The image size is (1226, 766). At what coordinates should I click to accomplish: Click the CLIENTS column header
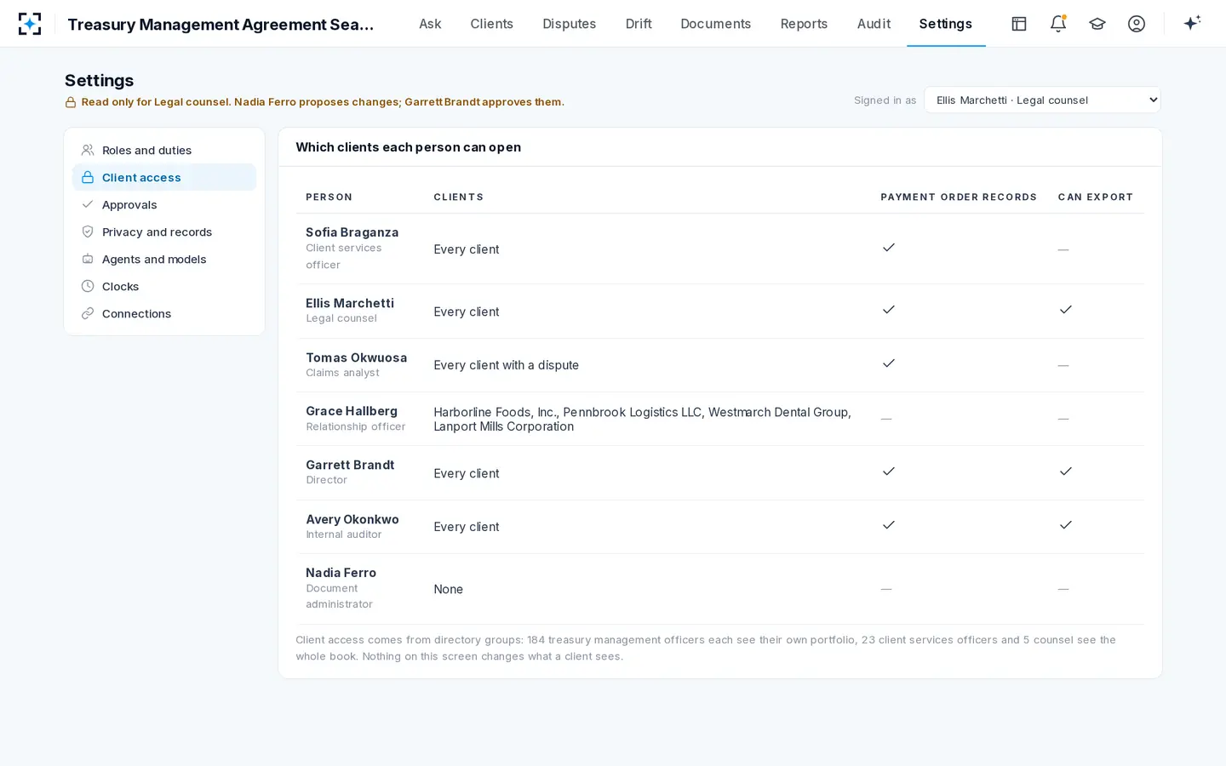458,197
